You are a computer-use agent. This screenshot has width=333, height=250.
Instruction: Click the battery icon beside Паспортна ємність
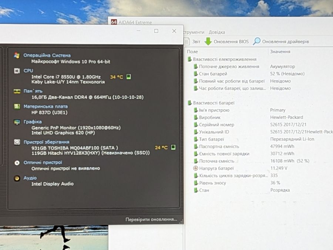[196, 147]
